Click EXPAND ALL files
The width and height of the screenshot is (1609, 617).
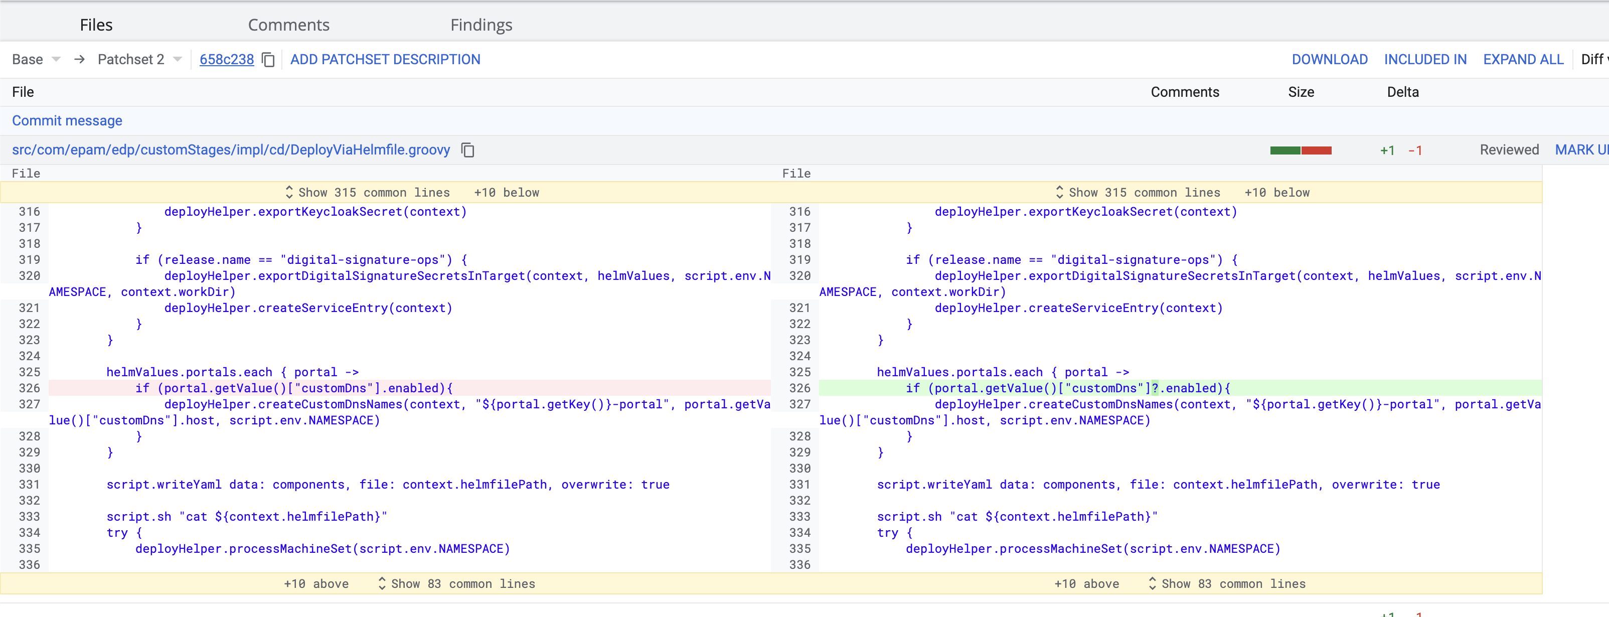point(1523,60)
